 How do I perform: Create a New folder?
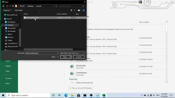tap(19, 10)
